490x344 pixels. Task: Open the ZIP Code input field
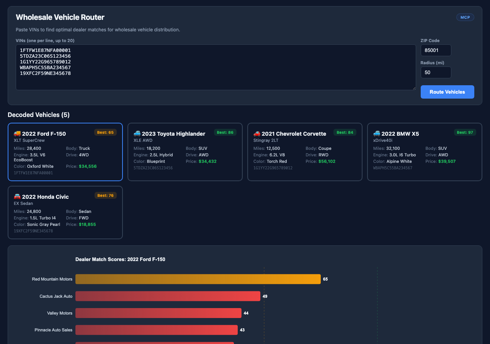click(436, 50)
